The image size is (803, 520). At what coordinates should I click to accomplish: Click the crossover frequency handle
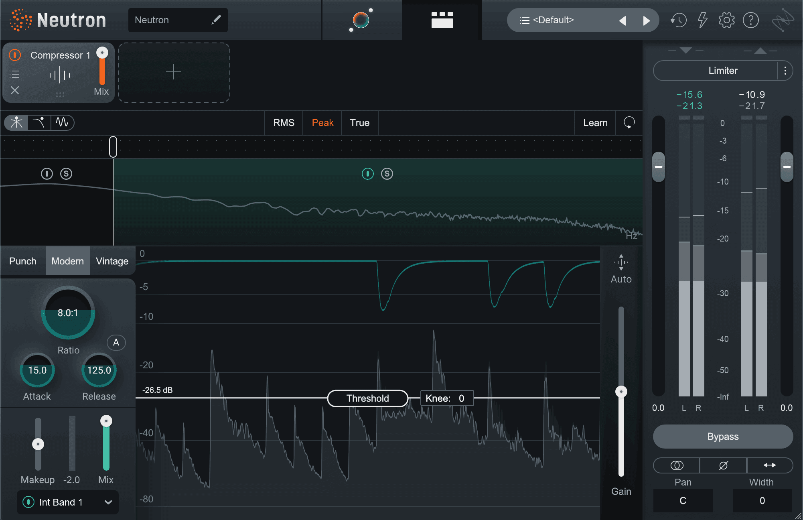[x=113, y=147]
